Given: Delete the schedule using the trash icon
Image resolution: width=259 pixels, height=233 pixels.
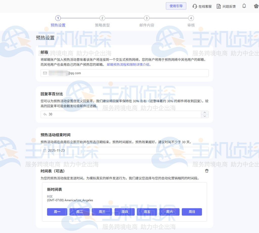Looking at the screenshot, I should [x=207, y=171].
